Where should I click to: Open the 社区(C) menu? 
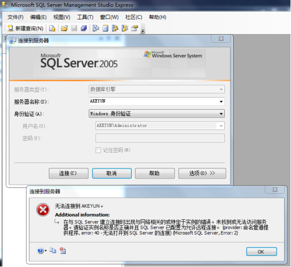tap(133, 17)
